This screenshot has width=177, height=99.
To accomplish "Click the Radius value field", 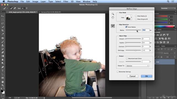I will point(146,30).
